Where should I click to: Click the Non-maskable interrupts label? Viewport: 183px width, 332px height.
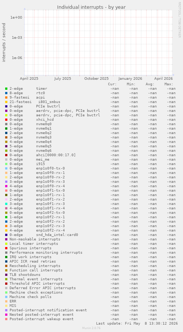coord(35,239)
